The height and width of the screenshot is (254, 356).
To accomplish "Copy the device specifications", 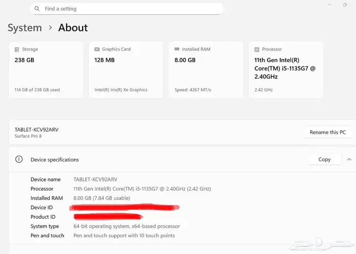I will pos(324,159).
